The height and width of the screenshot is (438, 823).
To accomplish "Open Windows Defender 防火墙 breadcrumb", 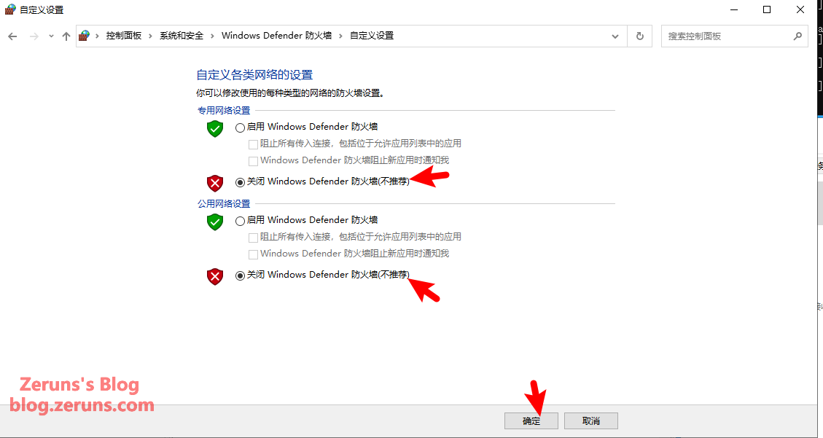I will click(276, 36).
